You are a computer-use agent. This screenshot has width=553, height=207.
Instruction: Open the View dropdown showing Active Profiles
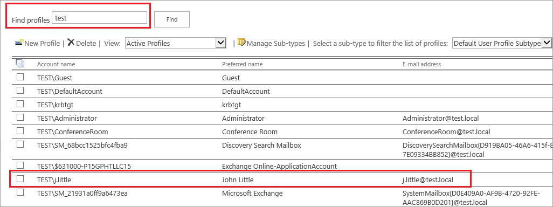coord(176,43)
